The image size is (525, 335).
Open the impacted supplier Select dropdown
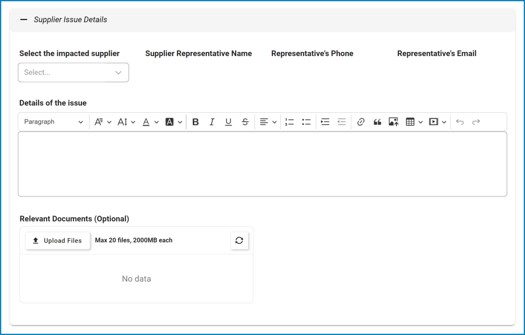point(73,72)
